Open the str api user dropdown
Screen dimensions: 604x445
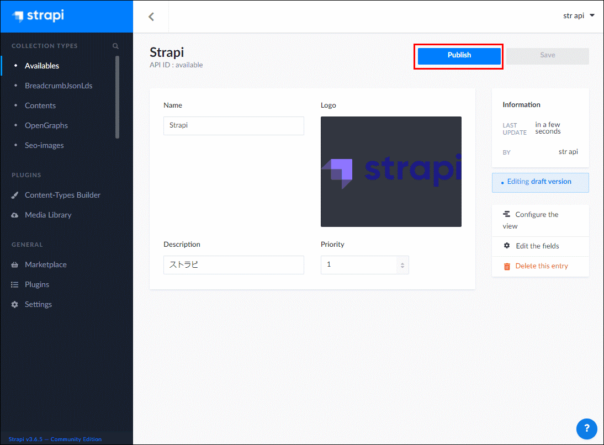point(579,16)
